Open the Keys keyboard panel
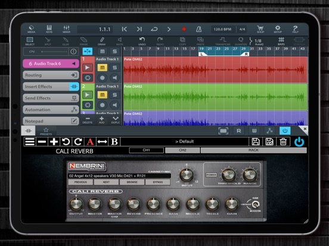The width and height of the screenshot is (329, 246). tap(49, 29)
